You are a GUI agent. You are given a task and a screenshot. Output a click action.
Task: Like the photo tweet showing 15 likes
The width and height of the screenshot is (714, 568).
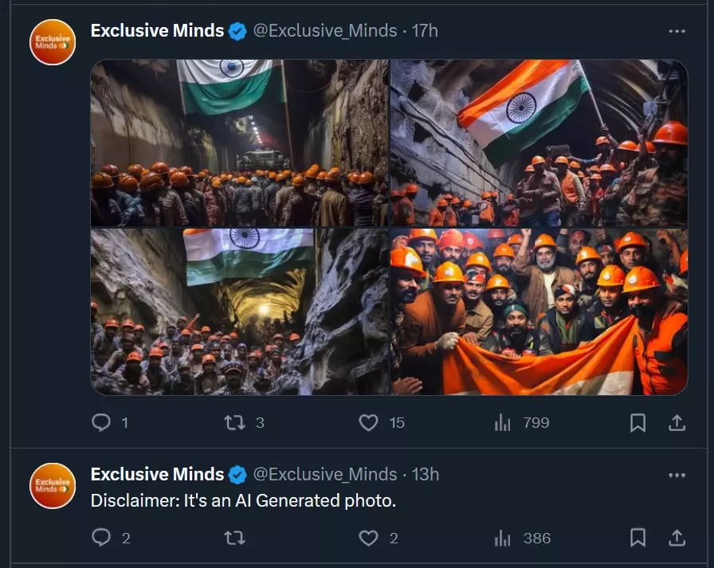370,422
